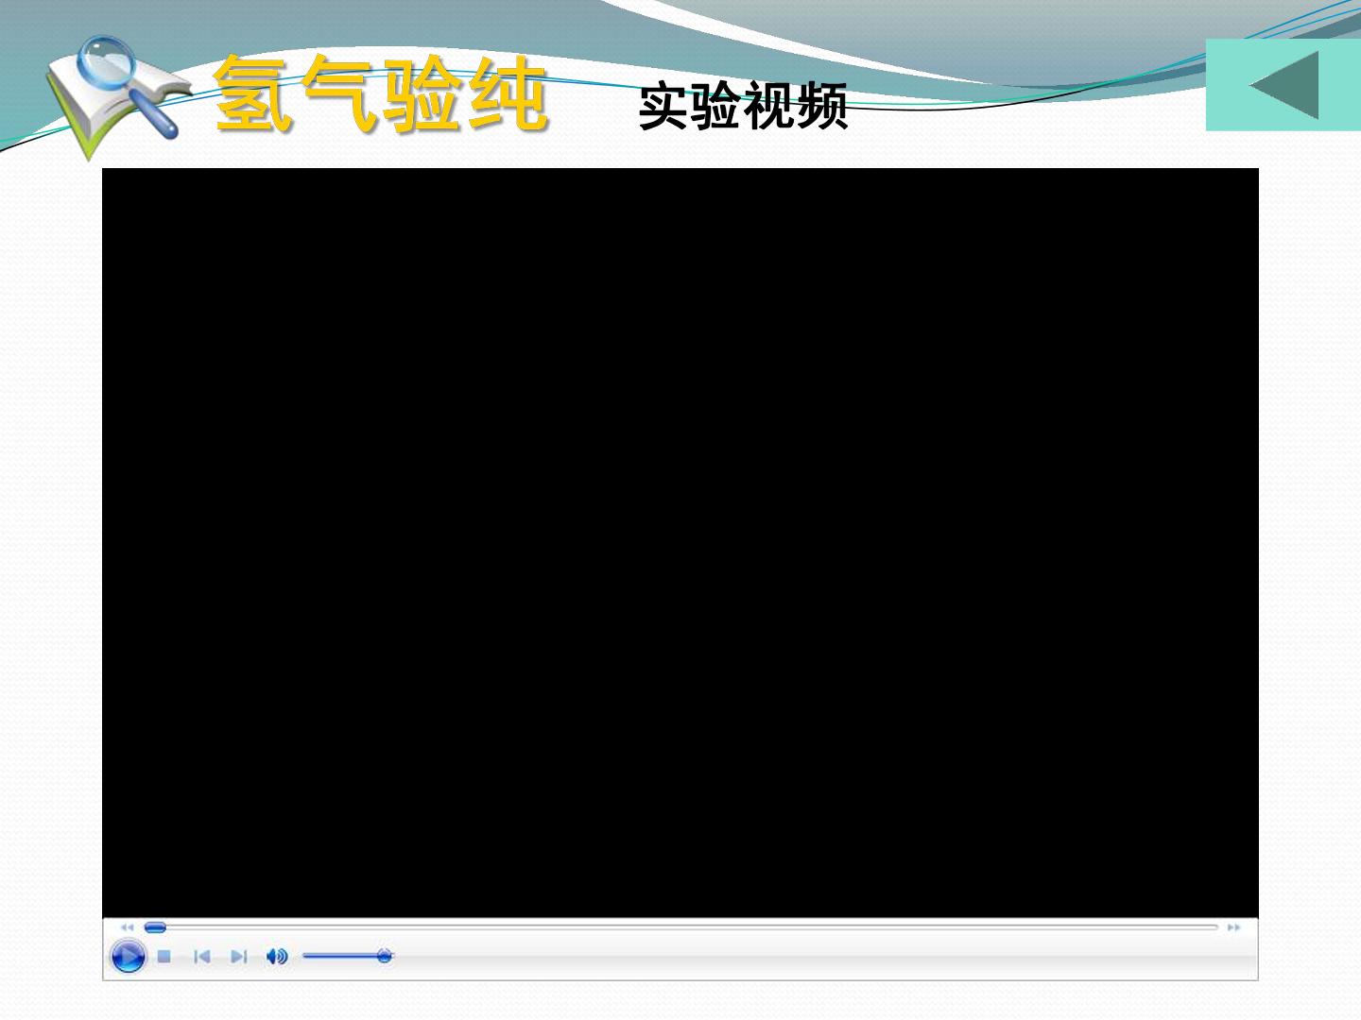Start the video with the play button
Screen dimensions: 1361x1020
click(x=128, y=957)
